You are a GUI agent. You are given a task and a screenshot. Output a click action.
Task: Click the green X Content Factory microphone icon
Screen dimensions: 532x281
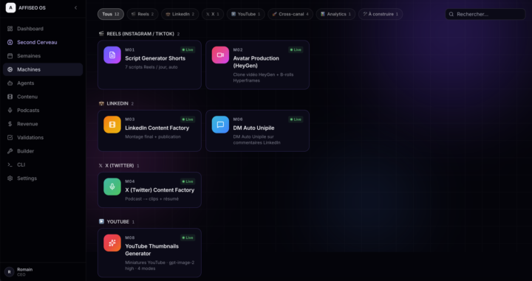coord(112,187)
